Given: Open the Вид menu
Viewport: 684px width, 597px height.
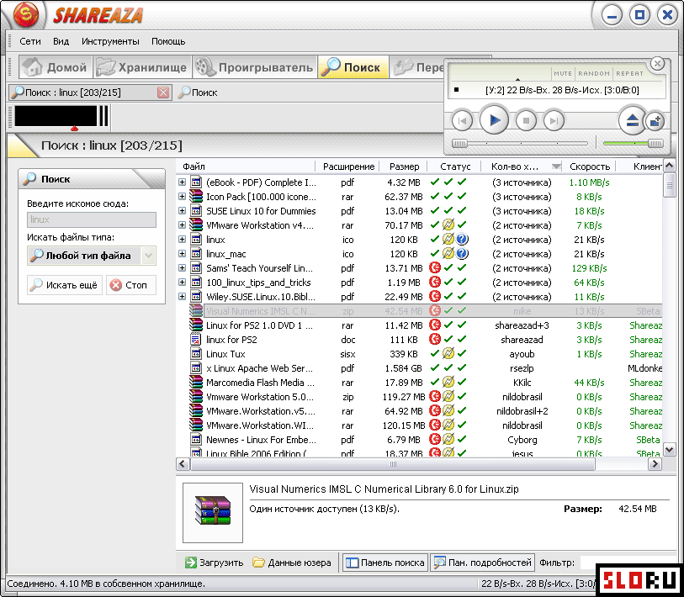Looking at the screenshot, I should tap(61, 41).
